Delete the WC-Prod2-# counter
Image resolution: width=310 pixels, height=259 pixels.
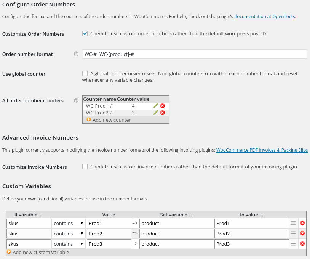coord(163,113)
